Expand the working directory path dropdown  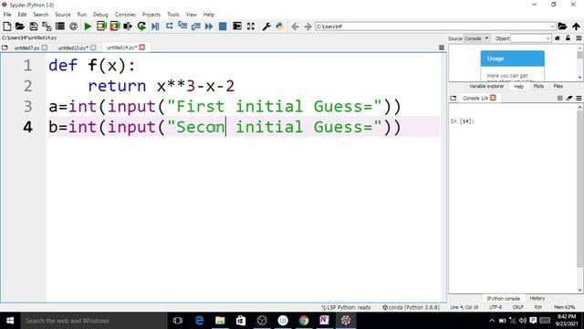click(552, 27)
